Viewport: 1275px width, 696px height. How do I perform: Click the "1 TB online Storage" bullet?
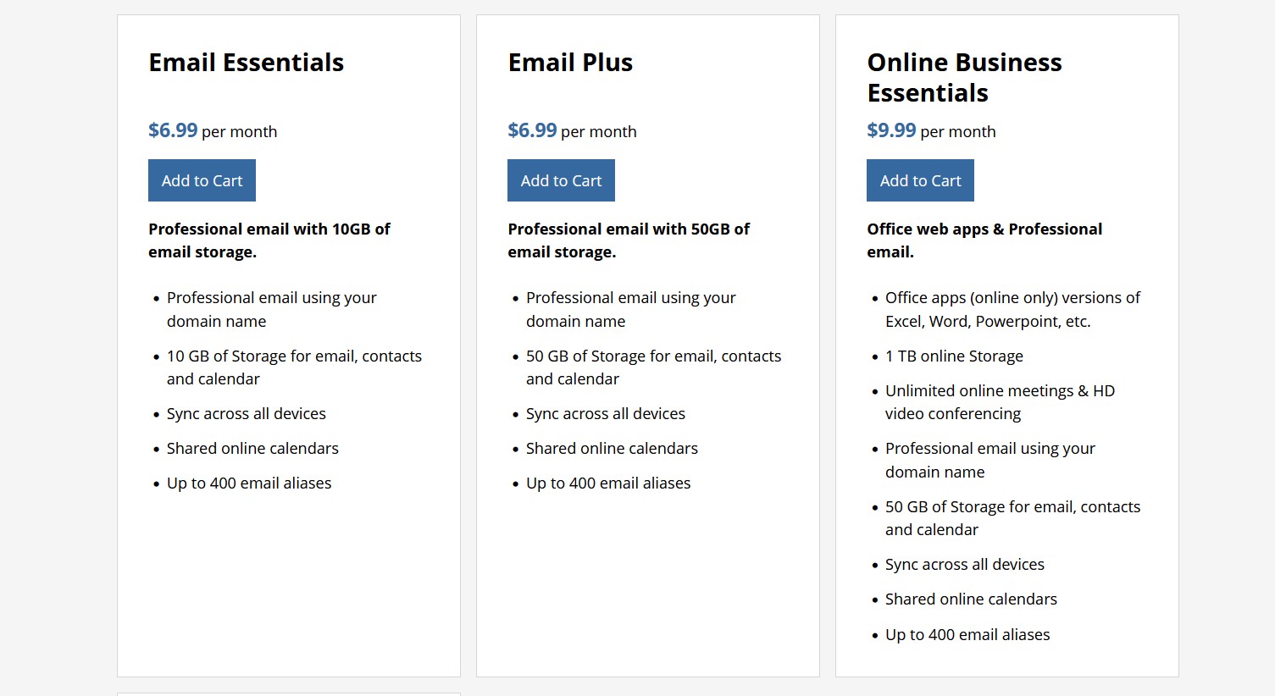pyautogui.click(x=954, y=356)
